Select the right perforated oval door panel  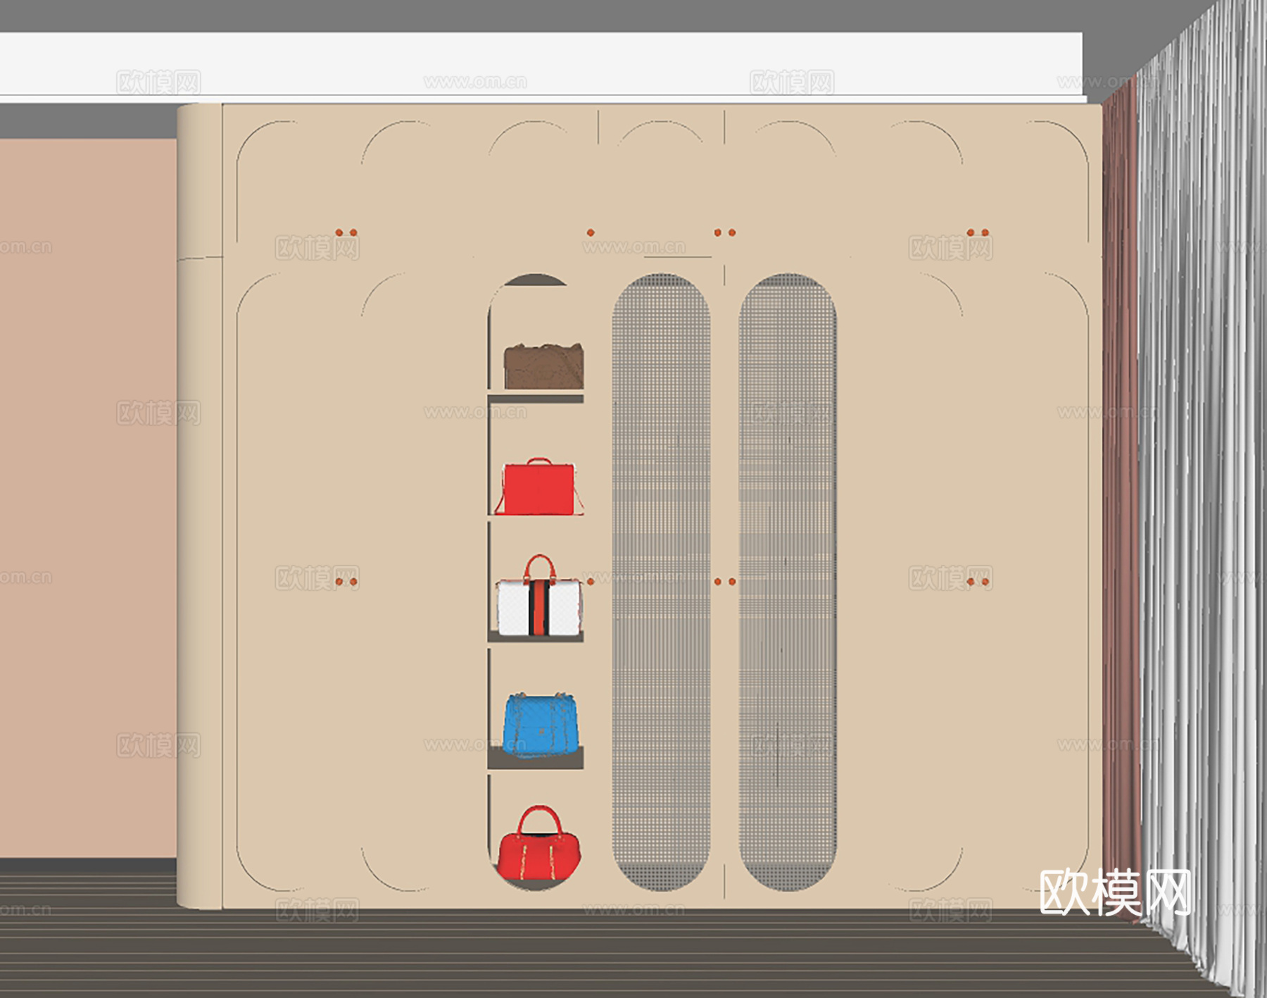pyautogui.click(x=788, y=582)
